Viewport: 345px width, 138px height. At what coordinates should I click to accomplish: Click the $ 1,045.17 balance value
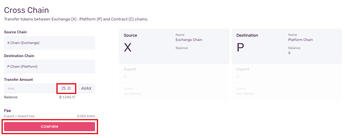(67, 97)
